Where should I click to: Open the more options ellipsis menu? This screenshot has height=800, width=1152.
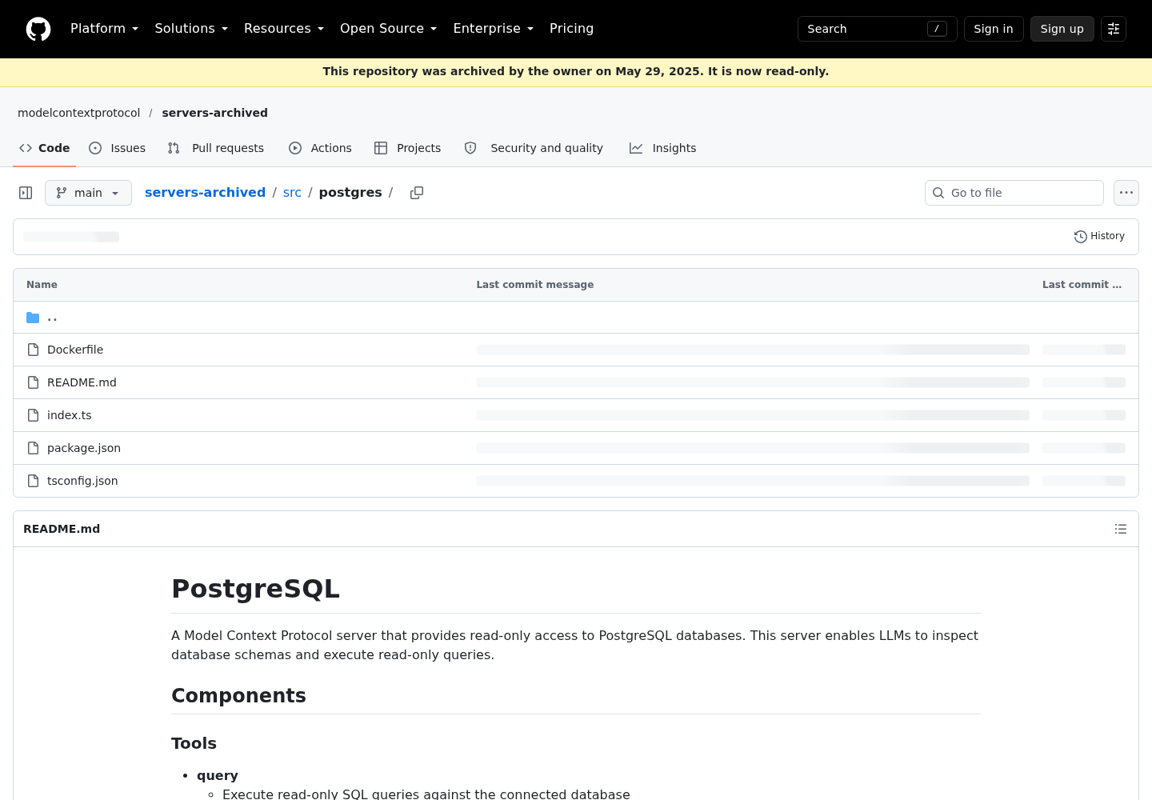(1126, 193)
